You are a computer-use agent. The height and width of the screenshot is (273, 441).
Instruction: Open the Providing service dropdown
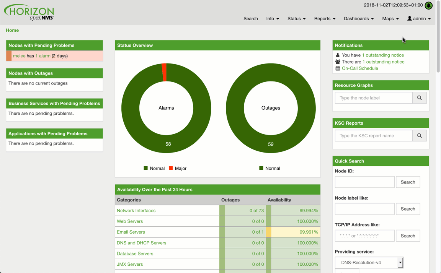click(x=369, y=263)
